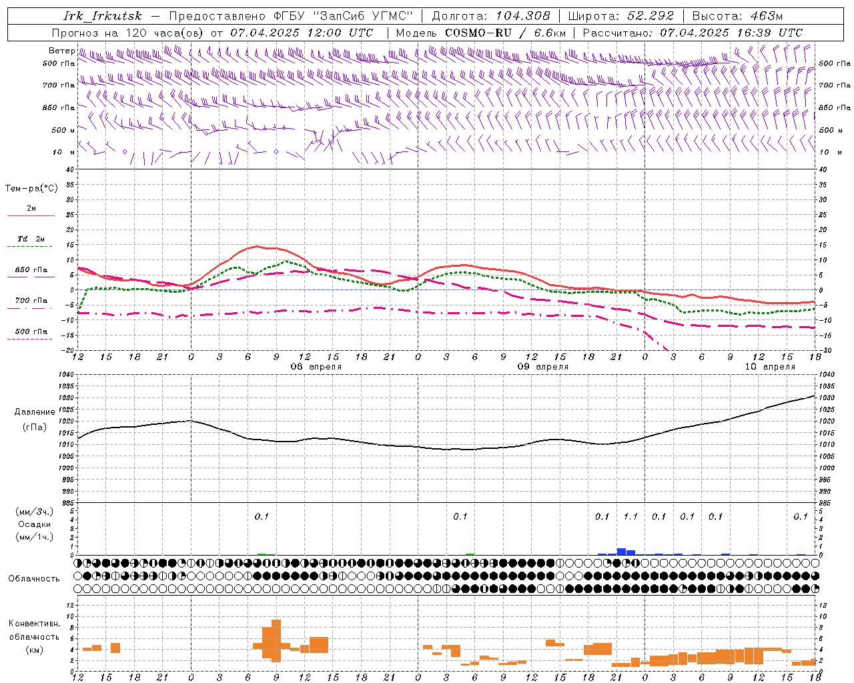
Task: Click the "Осадки" precipitation label
Action: [35, 524]
